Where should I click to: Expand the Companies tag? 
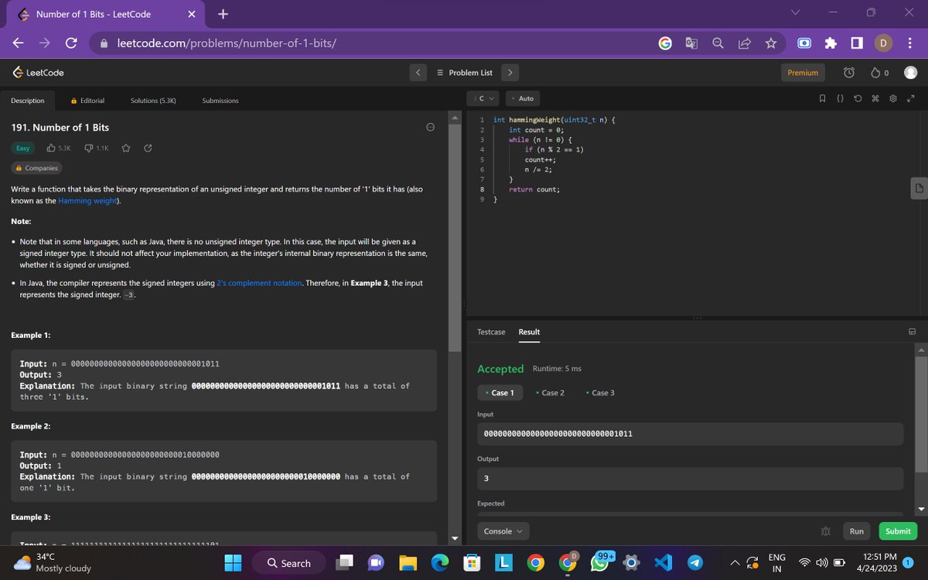point(37,168)
